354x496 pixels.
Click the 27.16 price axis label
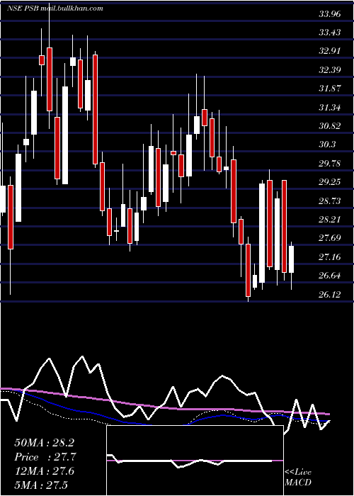coord(330,257)
